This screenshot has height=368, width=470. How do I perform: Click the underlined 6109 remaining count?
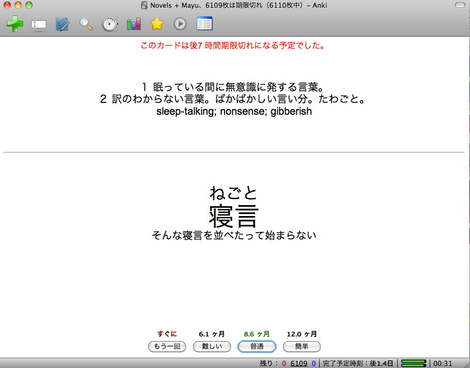coord(299,363)
